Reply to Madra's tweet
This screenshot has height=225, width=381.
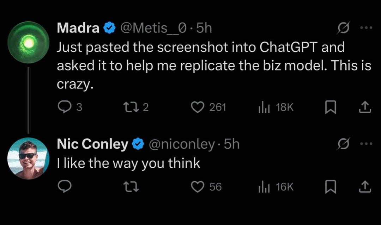[x=64, y=107]
